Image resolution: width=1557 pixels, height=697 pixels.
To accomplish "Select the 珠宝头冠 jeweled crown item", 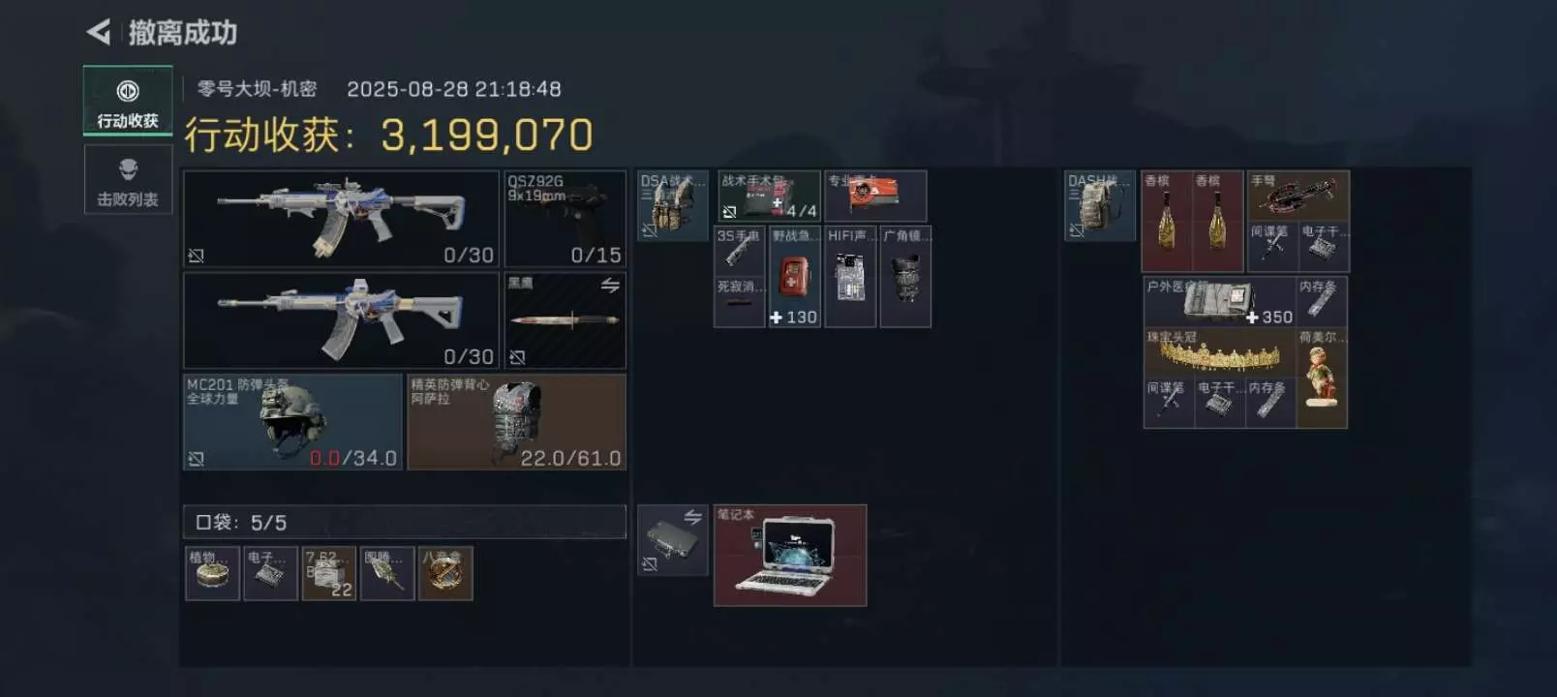I will point(1220,352).
